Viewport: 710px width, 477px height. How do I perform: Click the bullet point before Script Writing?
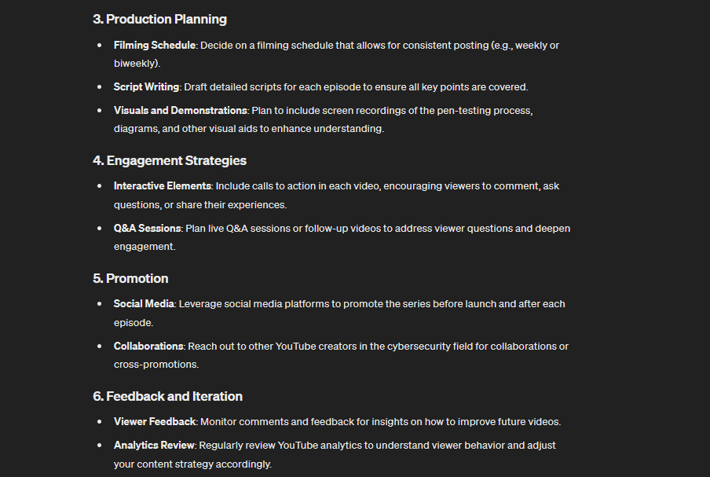point(100,86)
